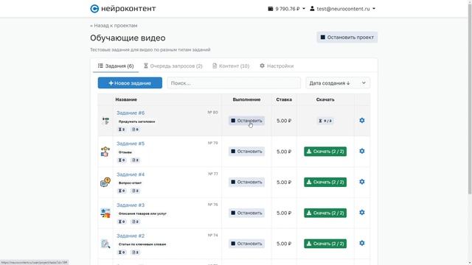Stop Задание #3 with Остановить
Viewport: 472px width, 265px height.
pos(246,213)
